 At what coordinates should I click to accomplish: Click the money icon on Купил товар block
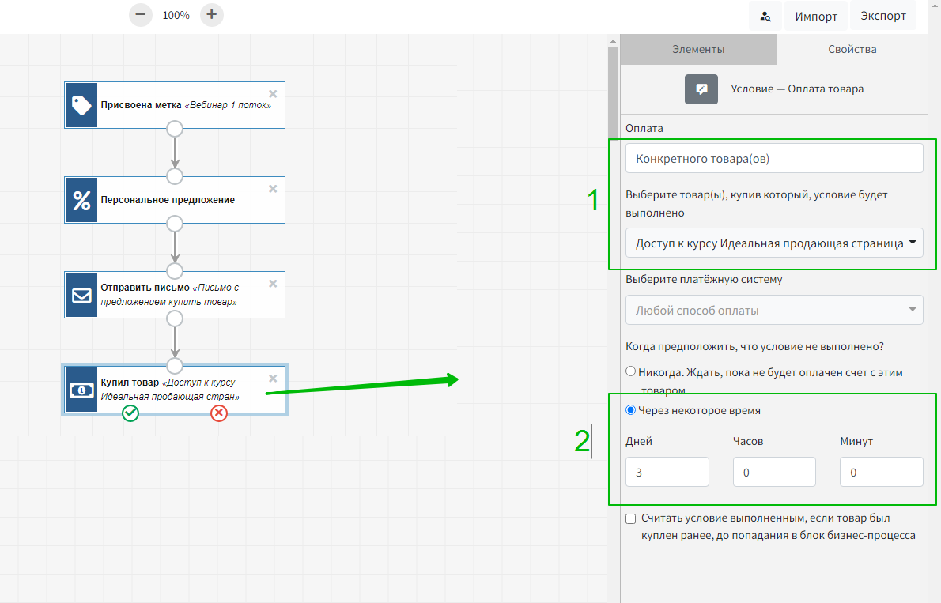click(81, 390)
